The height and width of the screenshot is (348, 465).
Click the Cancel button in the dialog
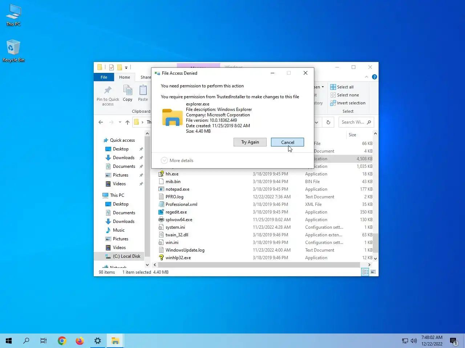pyautogui.click(x=287, y=142)
